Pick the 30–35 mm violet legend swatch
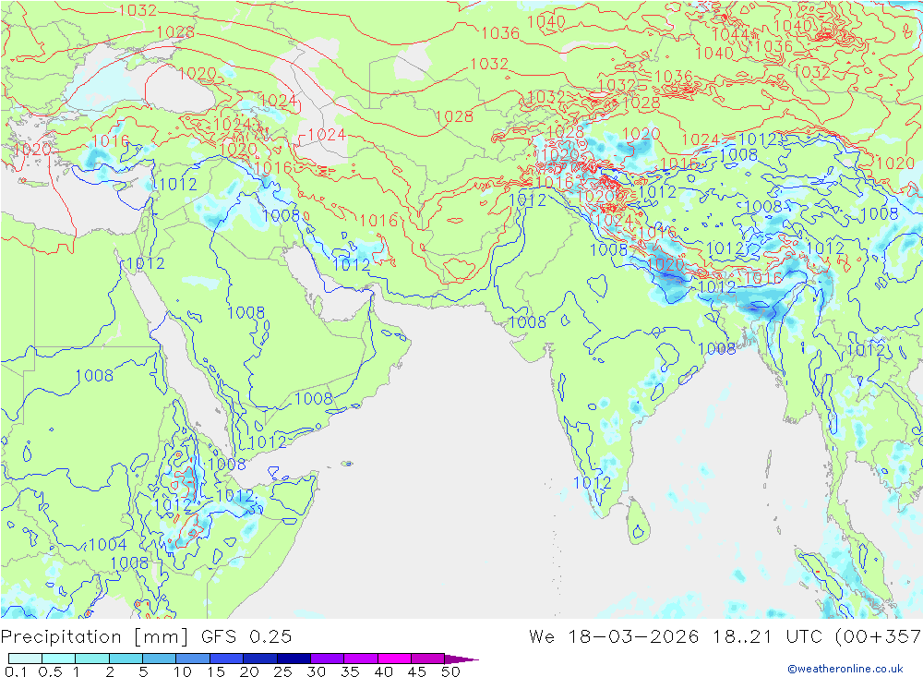923x677 pixels. 328,659
